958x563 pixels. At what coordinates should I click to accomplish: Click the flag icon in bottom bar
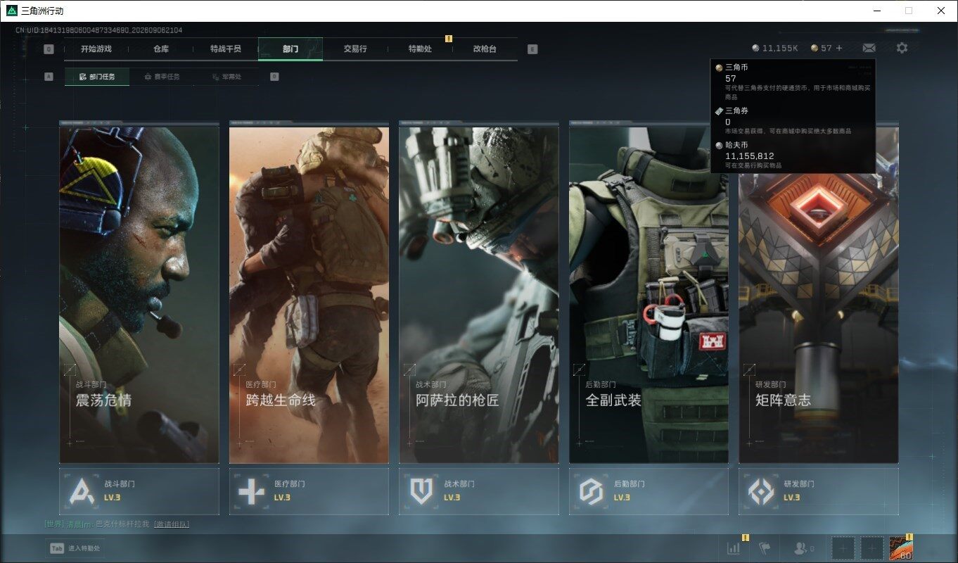click(765, 548)
